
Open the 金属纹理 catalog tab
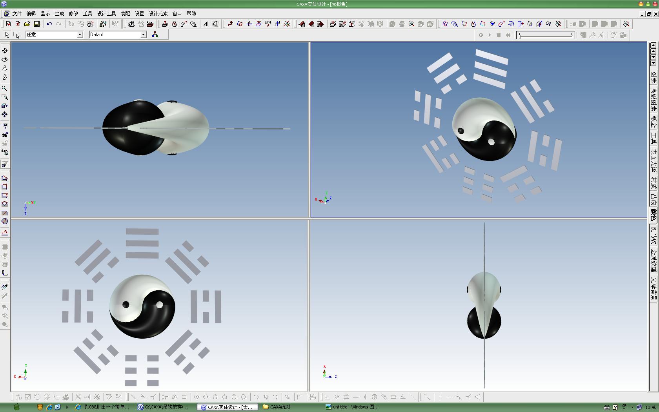point(654,261)
